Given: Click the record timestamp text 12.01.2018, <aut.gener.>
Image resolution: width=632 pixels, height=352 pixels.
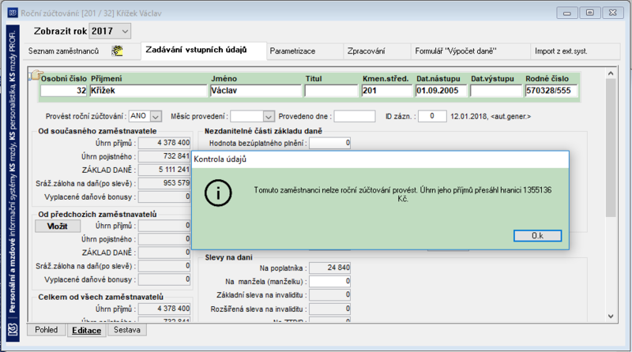Looking at the screenshot, I should click(x=491, y=116).
